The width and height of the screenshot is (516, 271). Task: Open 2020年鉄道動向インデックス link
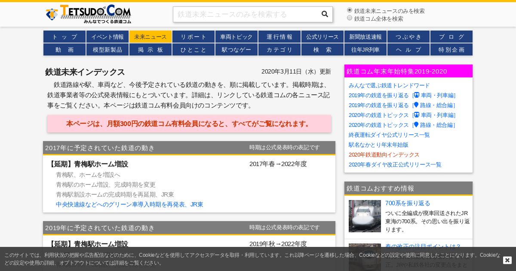tap(384, 154)
